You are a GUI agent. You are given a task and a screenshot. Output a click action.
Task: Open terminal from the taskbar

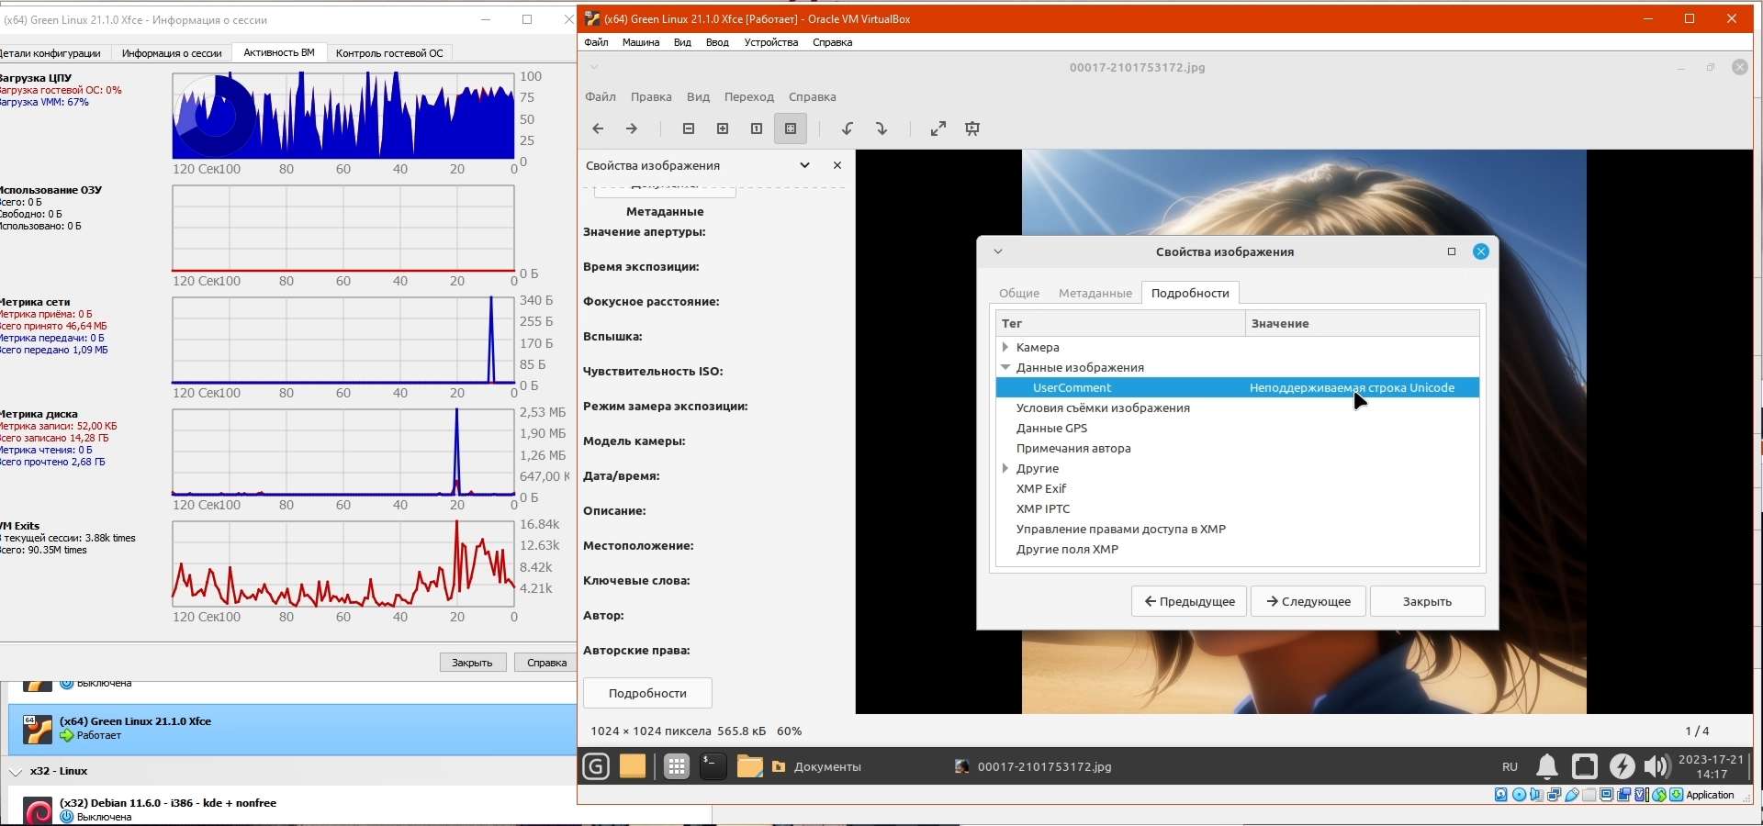click(x=713, y=766)
